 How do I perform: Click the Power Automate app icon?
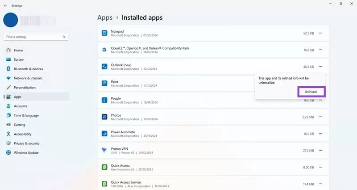(x=104, y=134)
